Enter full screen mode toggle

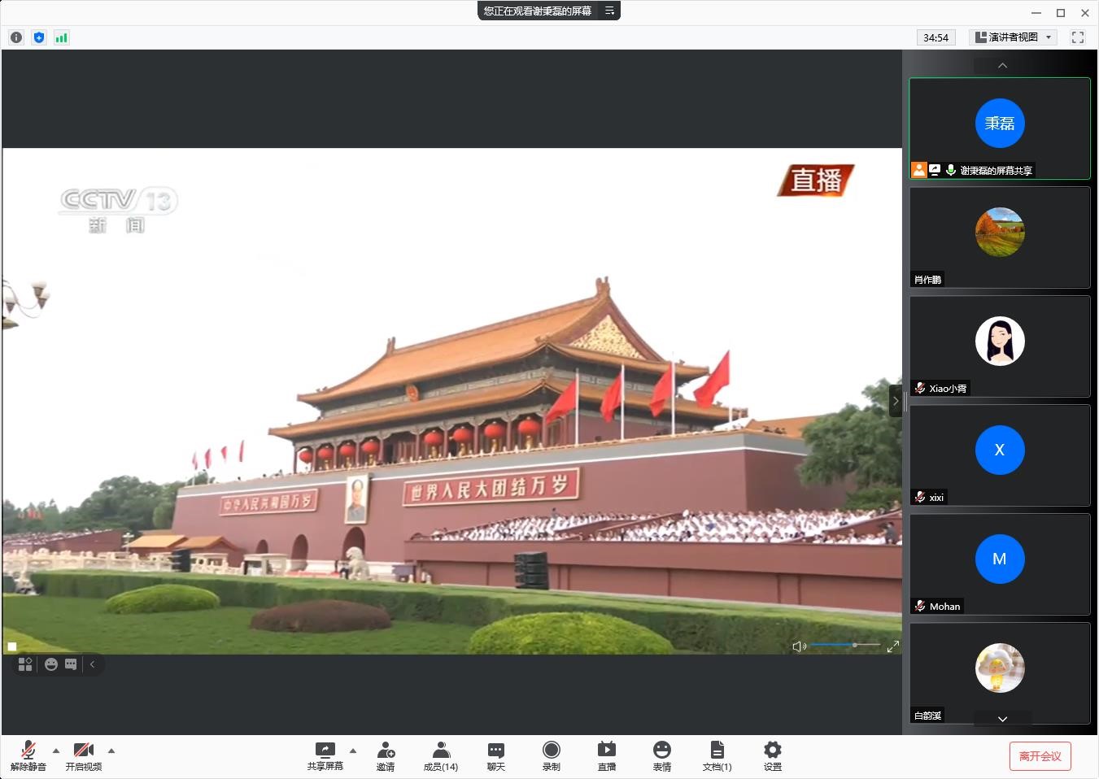1078,37
